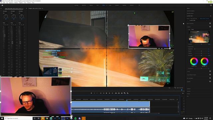Click the Mark In button
The image size is (213, 120).
tap(95, 93)
